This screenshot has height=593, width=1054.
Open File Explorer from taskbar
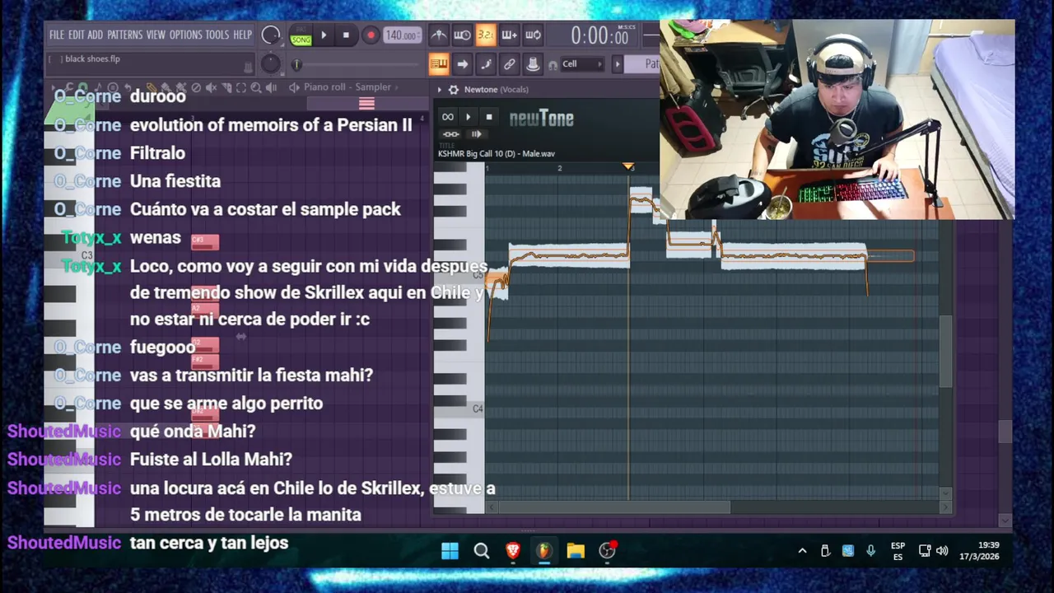point(576,551)
